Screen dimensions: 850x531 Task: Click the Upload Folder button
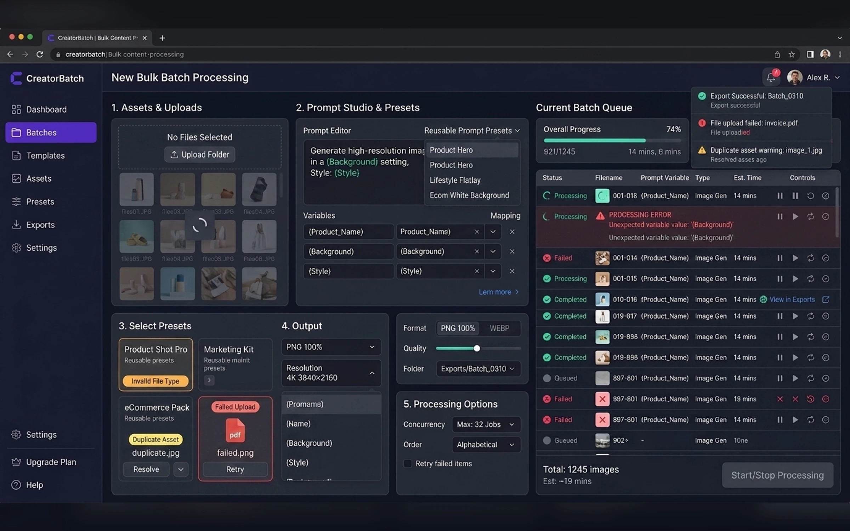coord(200,155)
